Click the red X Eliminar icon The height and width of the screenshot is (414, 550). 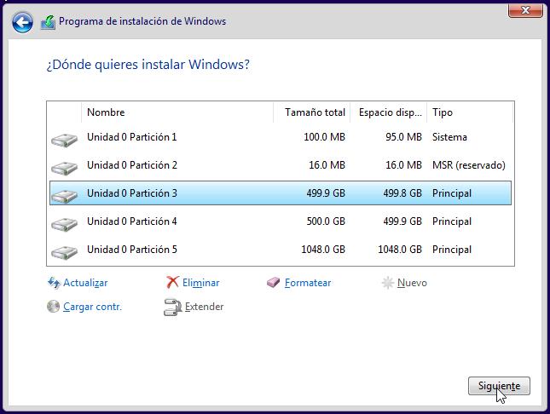pos(172,282)
